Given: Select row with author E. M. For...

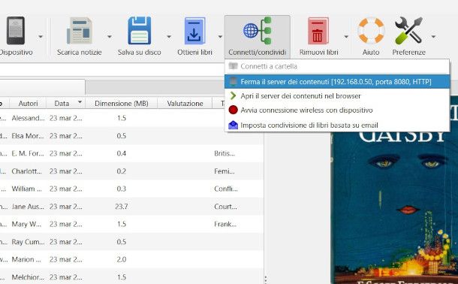Looking at the screenshot, I should (x=131, y=153).
